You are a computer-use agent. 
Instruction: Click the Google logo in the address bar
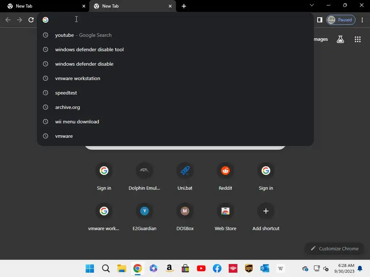46,20
